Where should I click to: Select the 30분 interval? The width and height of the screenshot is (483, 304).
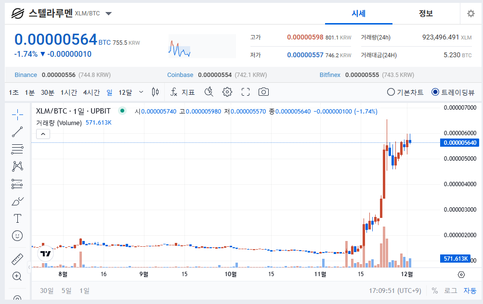[x=48, y=92]
